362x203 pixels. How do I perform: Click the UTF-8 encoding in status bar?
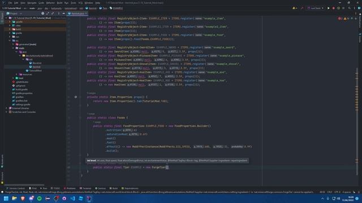(x=337, y=192)
